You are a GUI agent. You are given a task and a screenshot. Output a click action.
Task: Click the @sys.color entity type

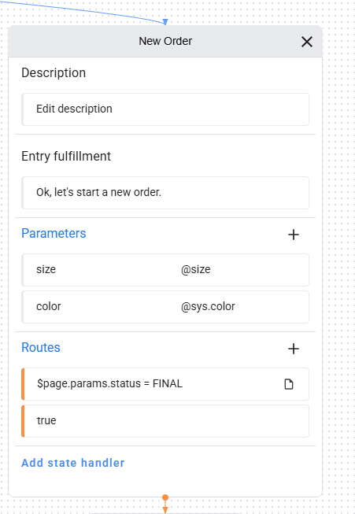pyautogui.click(x=208, y=306)
